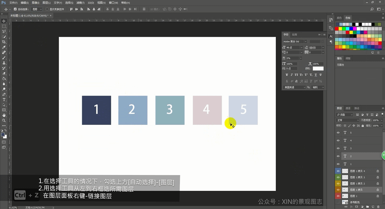Image resolution: width=385 pixels, height=209 pixels.
Task: Open the 正常 blend mode dropdown
Action: [348, 120]
